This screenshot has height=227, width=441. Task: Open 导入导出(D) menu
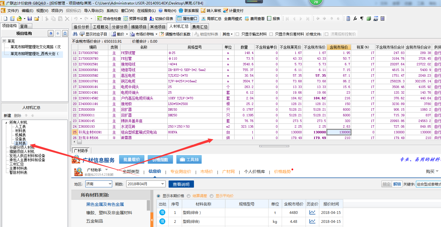point(94,10)
